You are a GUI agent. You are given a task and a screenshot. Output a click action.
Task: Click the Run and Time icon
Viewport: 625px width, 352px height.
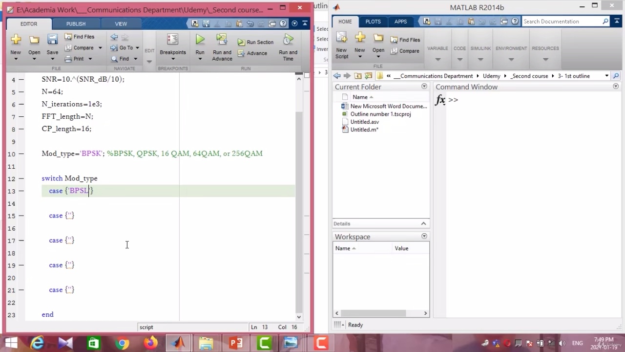[x=288, y=40]
